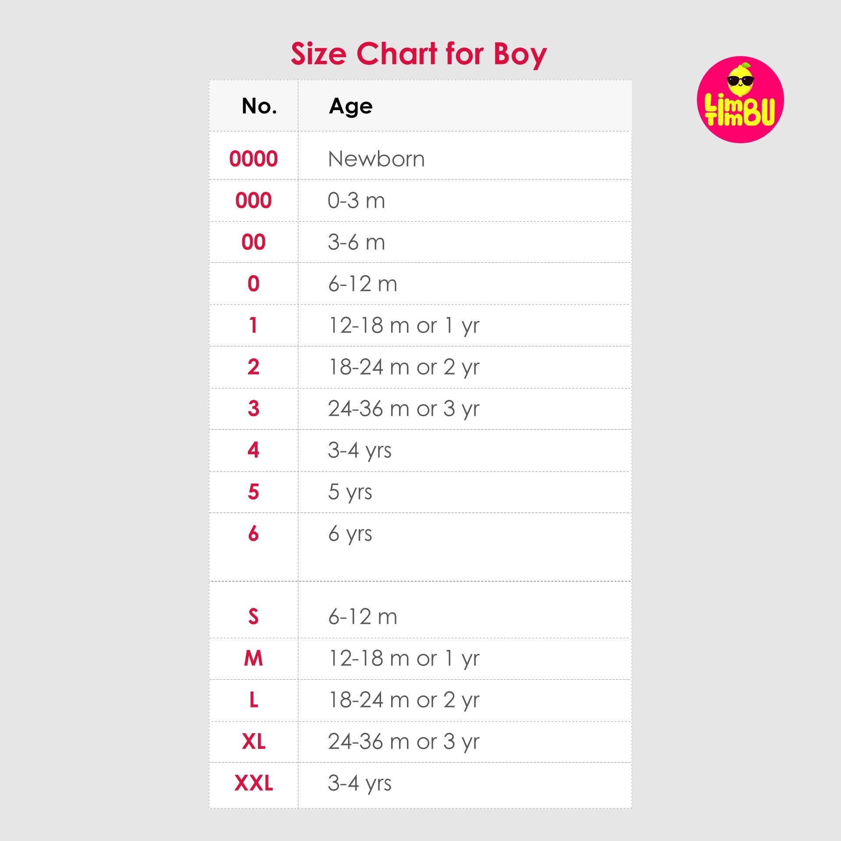
Task: Select the M size label
Action: 254,658
